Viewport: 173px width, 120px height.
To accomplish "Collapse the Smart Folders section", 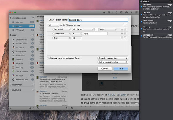I will (33, 18).
